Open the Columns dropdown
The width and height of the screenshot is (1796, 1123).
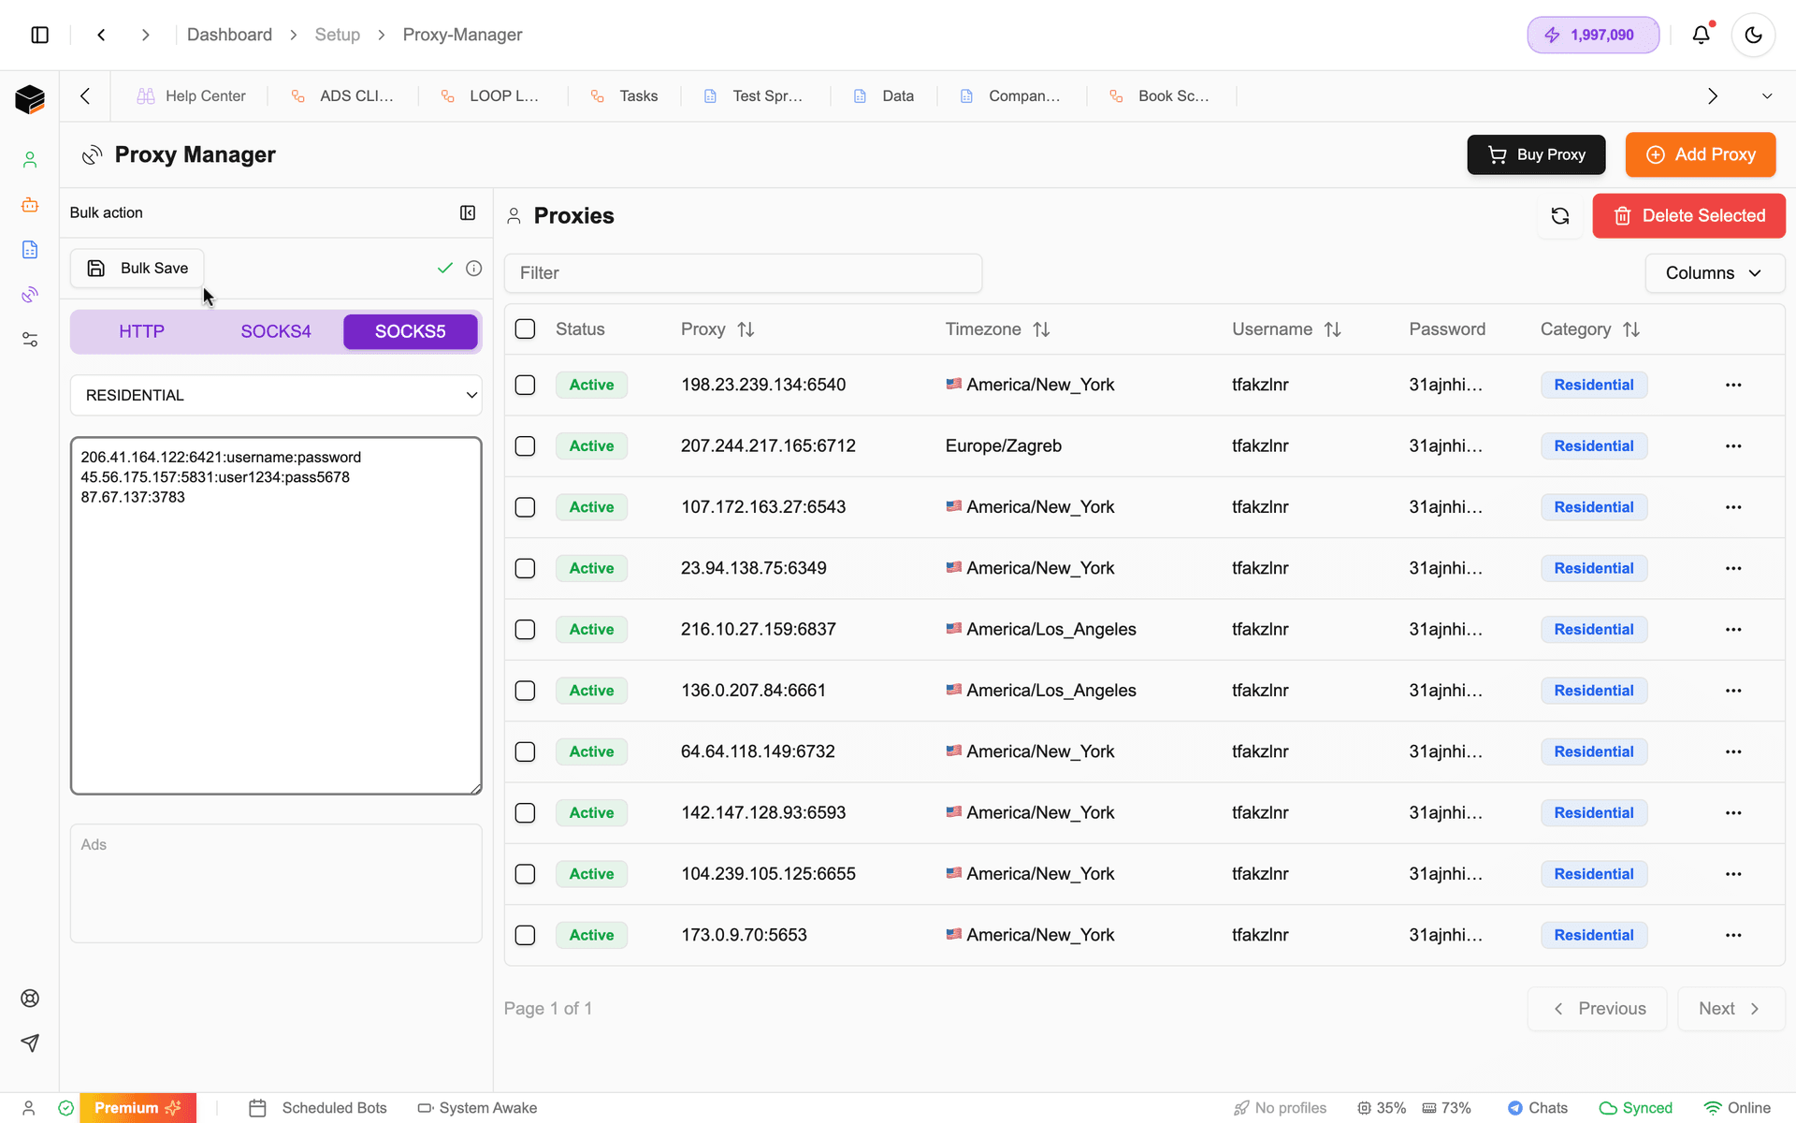coord(1714,272)
